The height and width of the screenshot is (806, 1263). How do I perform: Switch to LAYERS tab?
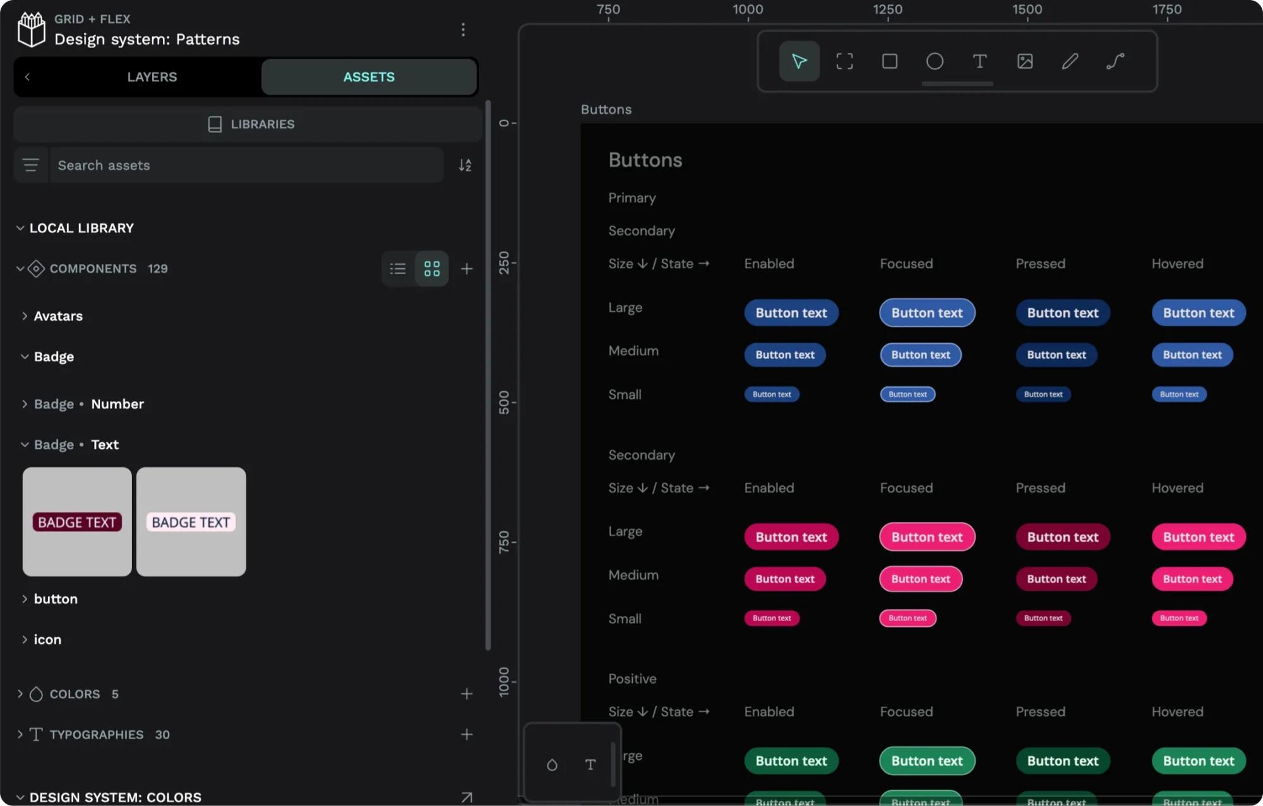click(x=152, y=76)
